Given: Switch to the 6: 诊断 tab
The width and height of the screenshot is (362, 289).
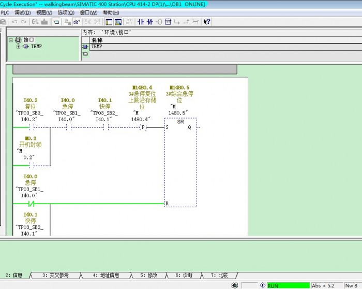Looking at the screenshot, I should (184, 275).
